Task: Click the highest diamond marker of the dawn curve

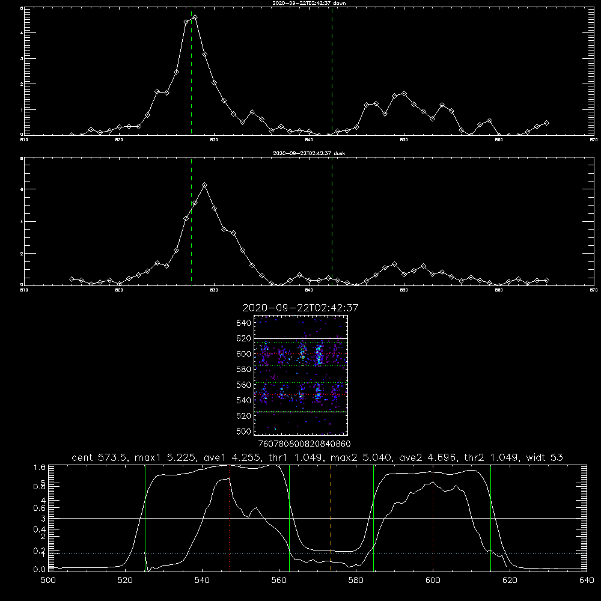Action: (x=195, y=17)
